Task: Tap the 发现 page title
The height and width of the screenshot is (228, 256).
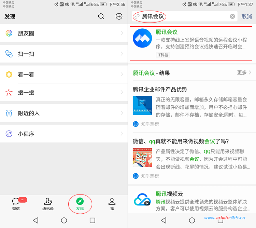Action: point(10,16)
